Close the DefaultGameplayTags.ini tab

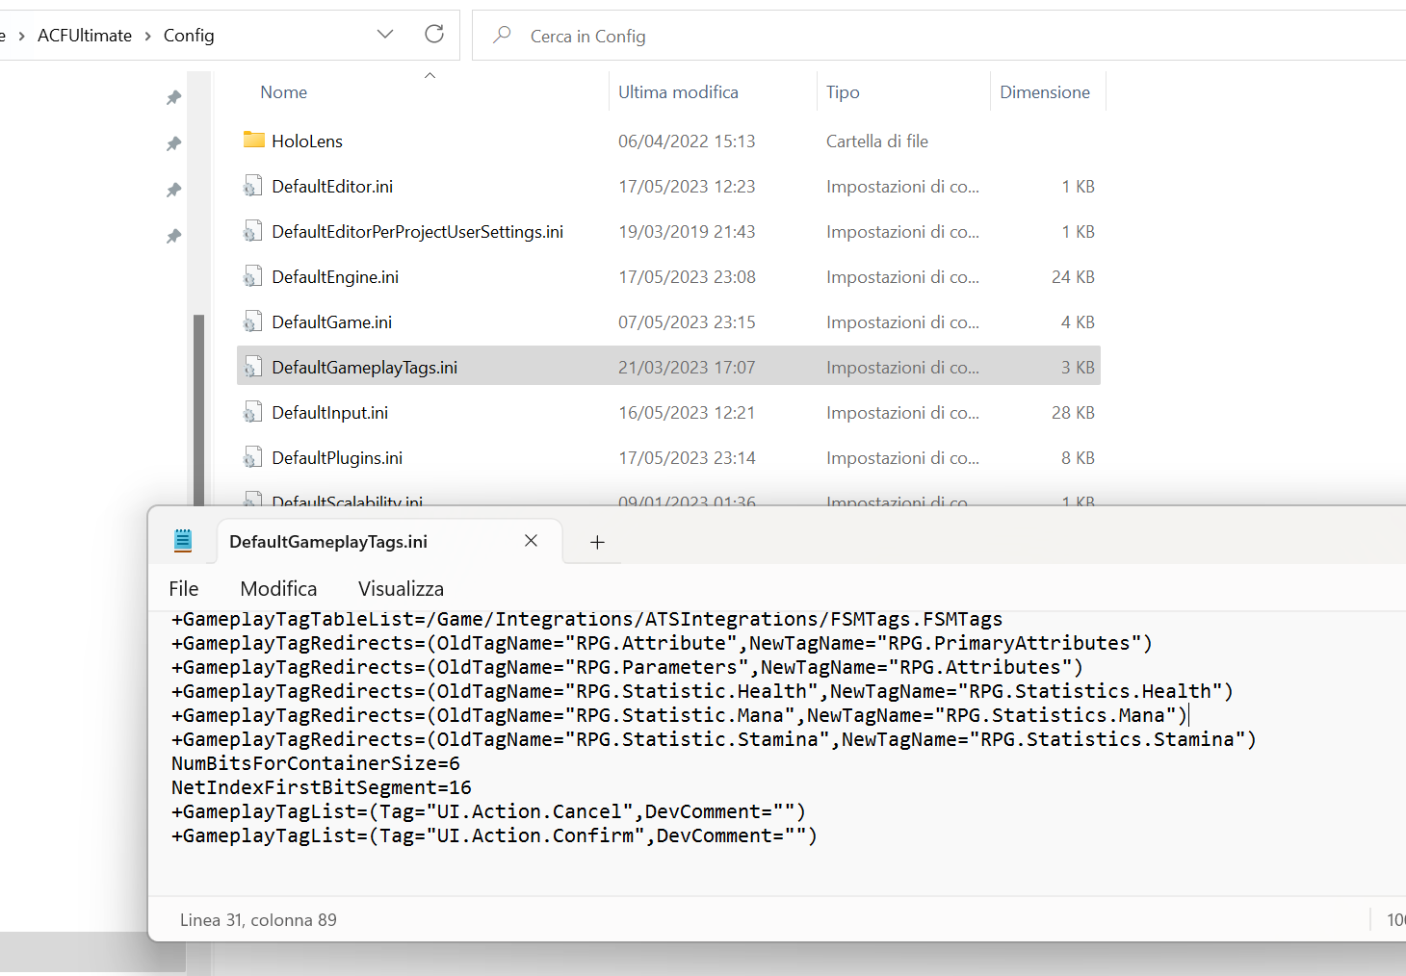click(x=531, y=541)
